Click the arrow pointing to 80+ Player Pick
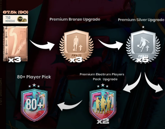 point(70,105)
